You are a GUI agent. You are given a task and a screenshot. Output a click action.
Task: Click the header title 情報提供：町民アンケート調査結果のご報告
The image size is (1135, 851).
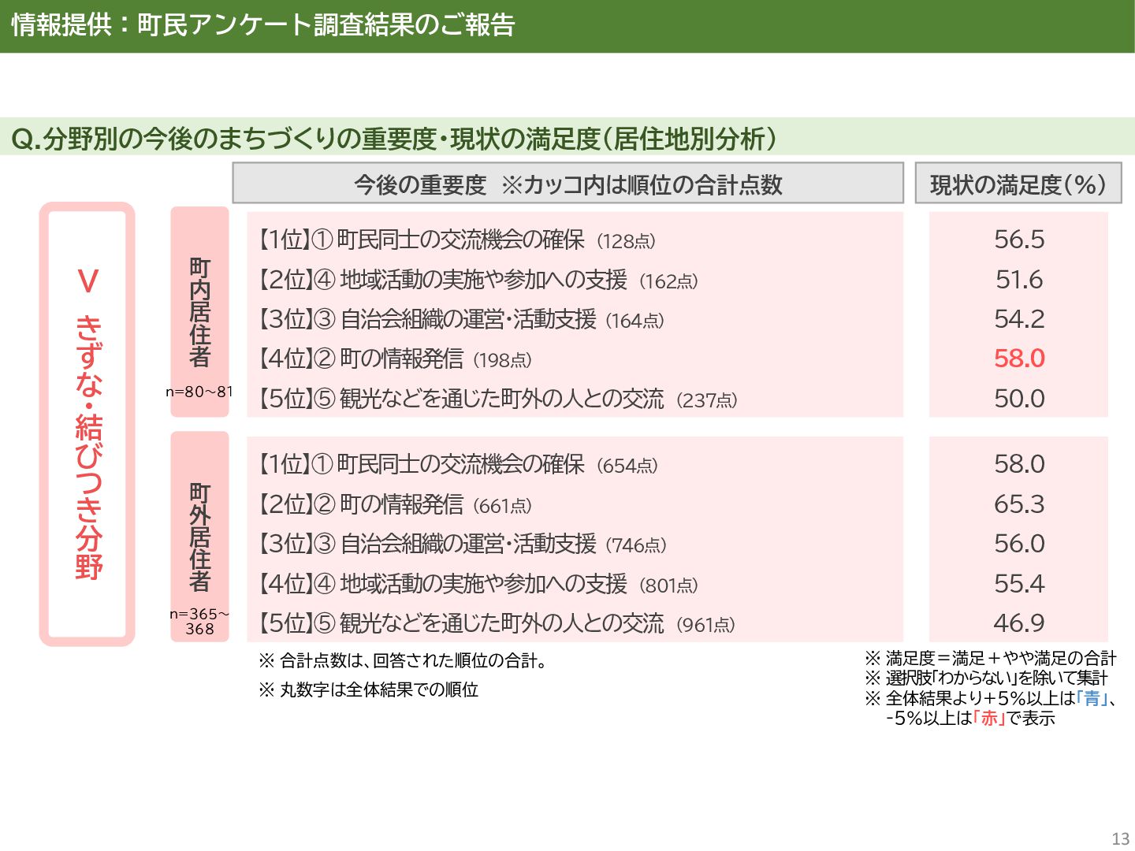tap(263, 25)
